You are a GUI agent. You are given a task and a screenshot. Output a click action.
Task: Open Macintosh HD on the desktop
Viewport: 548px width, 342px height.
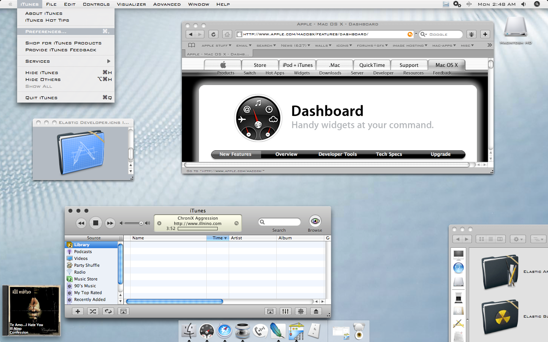[x=516, y=30]
